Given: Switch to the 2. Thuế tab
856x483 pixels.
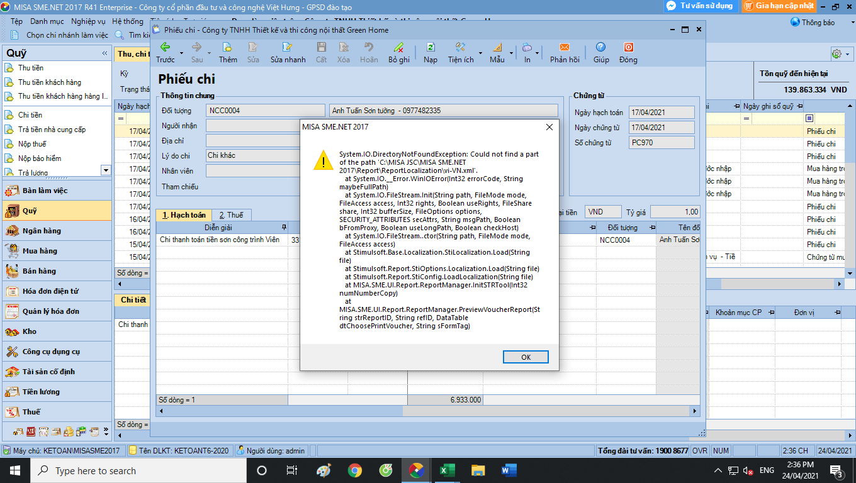Looking at the screenshot, I should click(232, 215).
